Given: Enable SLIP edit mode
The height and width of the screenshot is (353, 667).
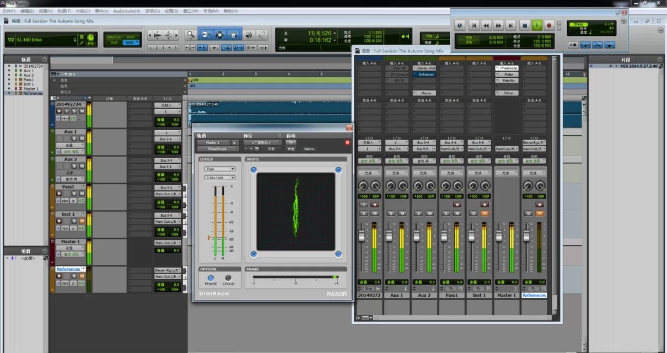Looking at the screenshot, I should click(x=114, y=42).
